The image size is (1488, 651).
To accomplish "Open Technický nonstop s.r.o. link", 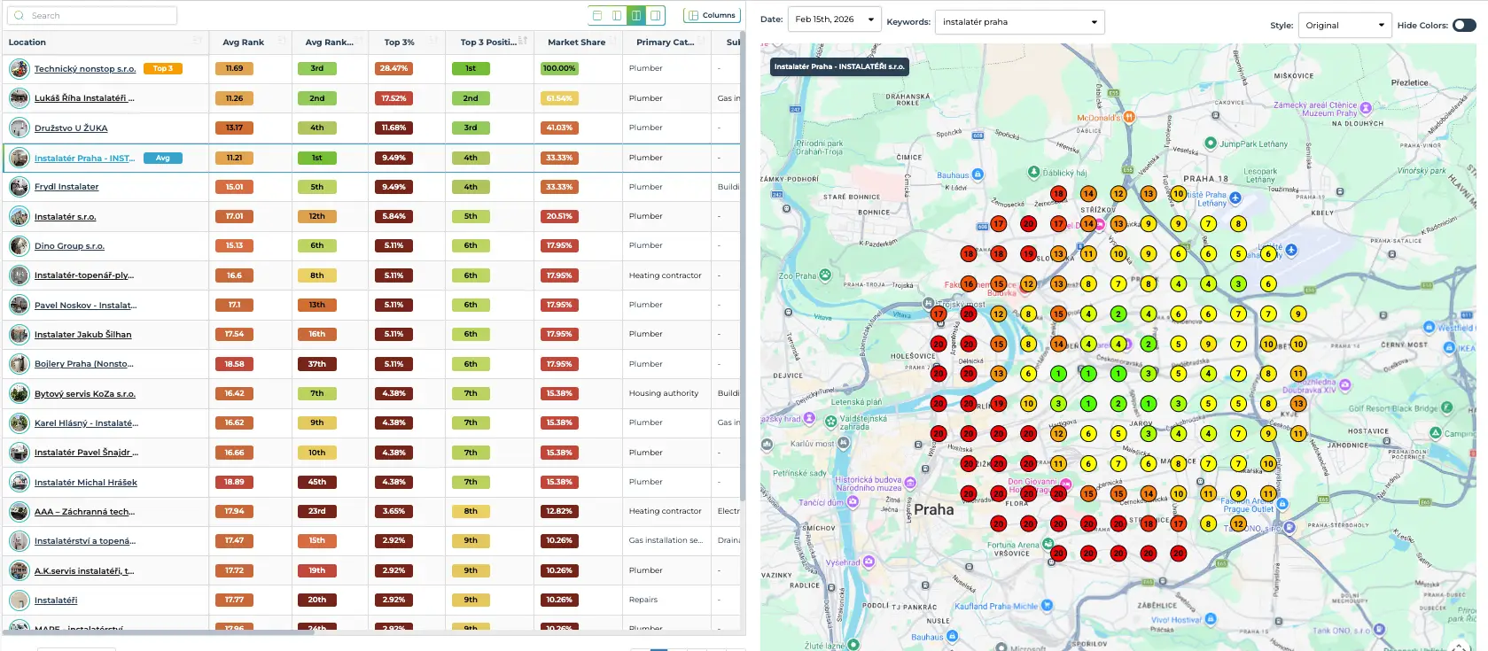I will tap(85, 69).
